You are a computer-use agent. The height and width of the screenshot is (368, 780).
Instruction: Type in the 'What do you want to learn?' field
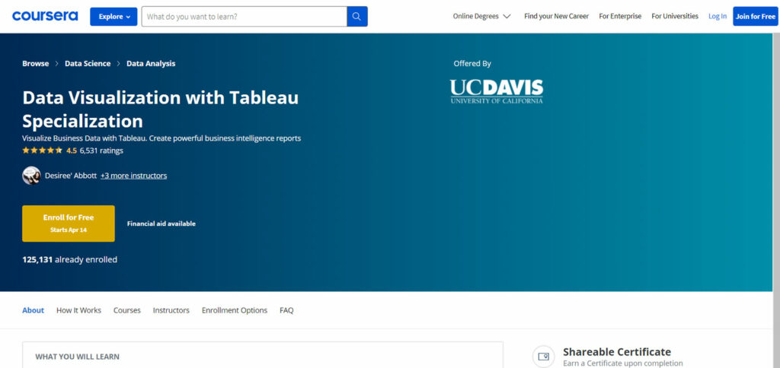tap(244, 17)
